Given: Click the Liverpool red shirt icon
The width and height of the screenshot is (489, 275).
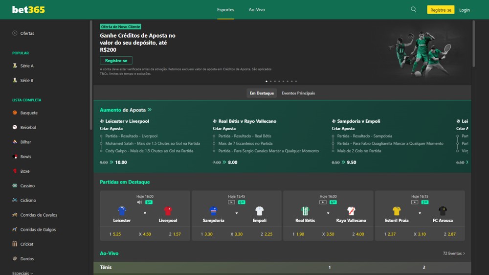Looking at the screenshot, I should (168, 211).
